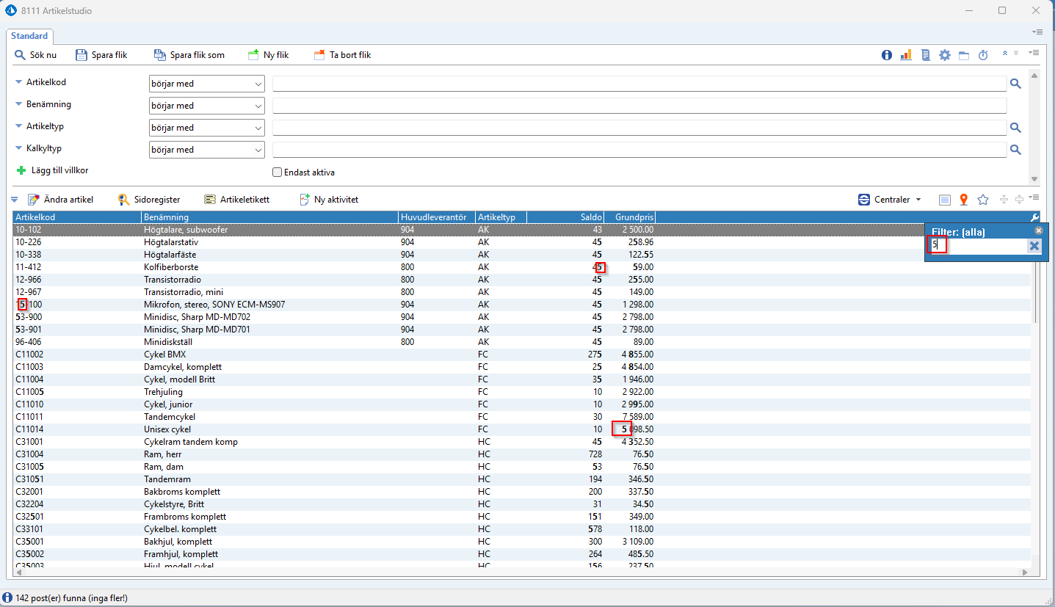This screenshot has width=1055, height=607.
Task: Open the bar chart statistics icon
Action: coord(906,55)
